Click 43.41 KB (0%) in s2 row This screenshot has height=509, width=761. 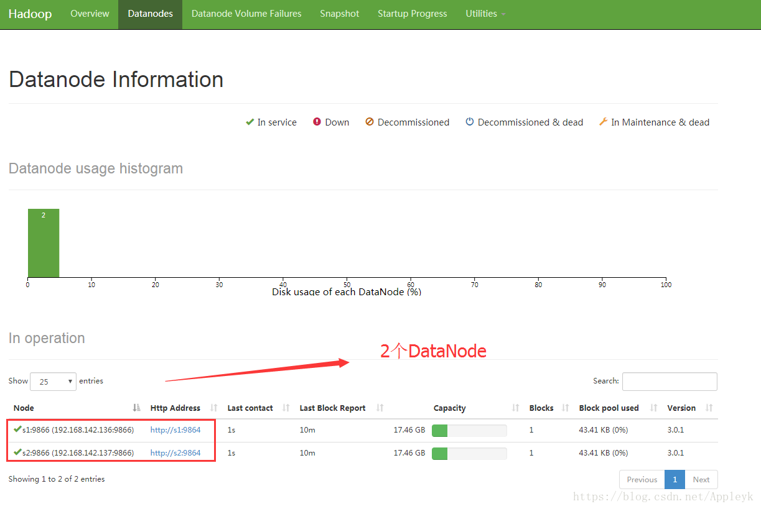point(604,453)
